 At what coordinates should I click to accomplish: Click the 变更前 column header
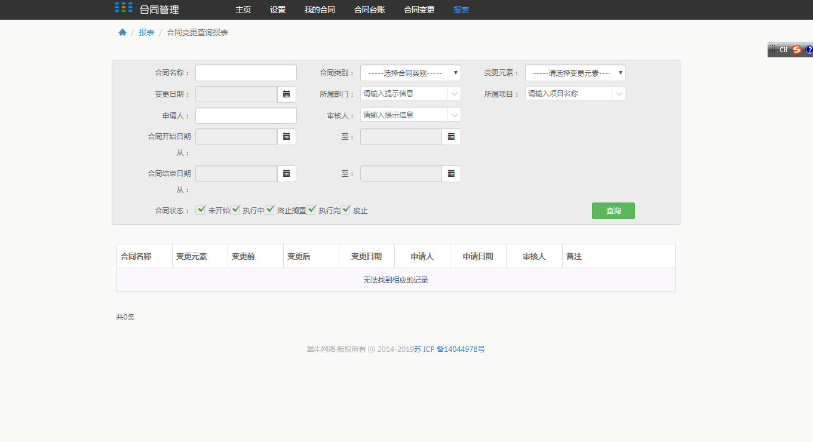tap(256, 256)
